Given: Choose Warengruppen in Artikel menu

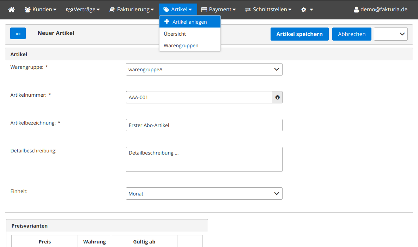Looking at the screenshot, I should coord(181,46).
